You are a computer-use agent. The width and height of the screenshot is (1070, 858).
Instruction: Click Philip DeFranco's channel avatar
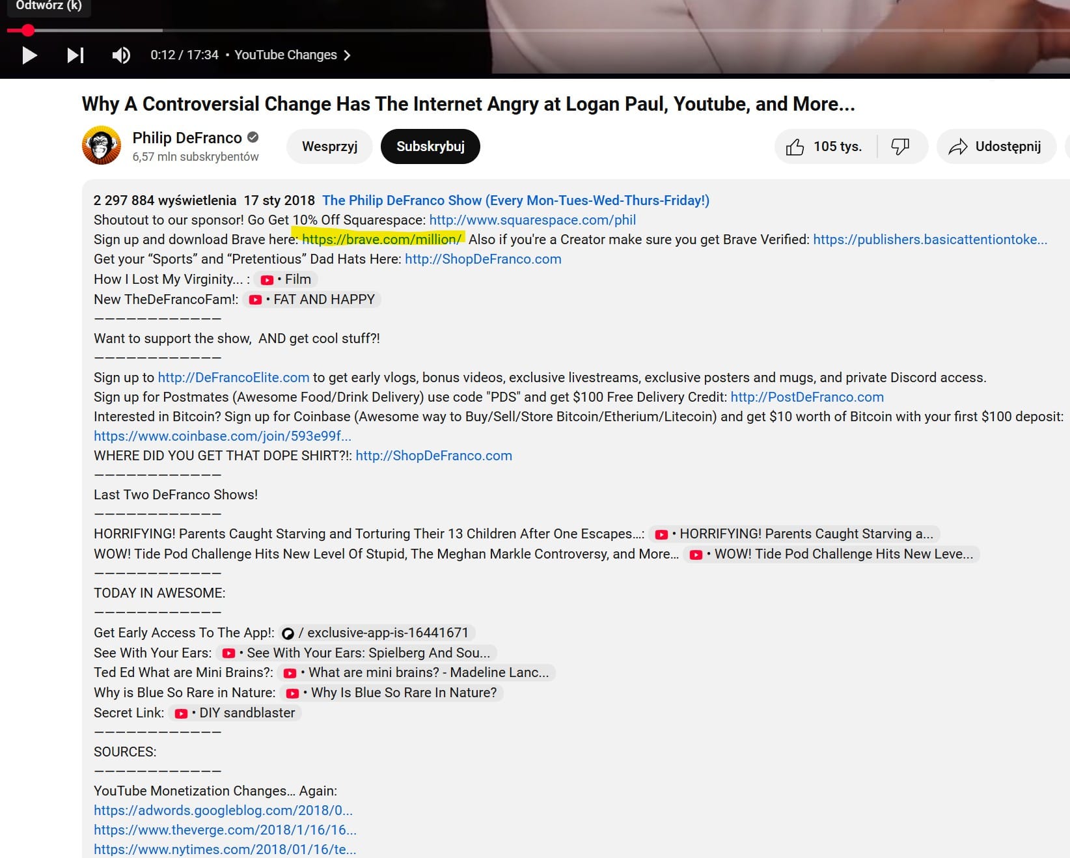102,145
